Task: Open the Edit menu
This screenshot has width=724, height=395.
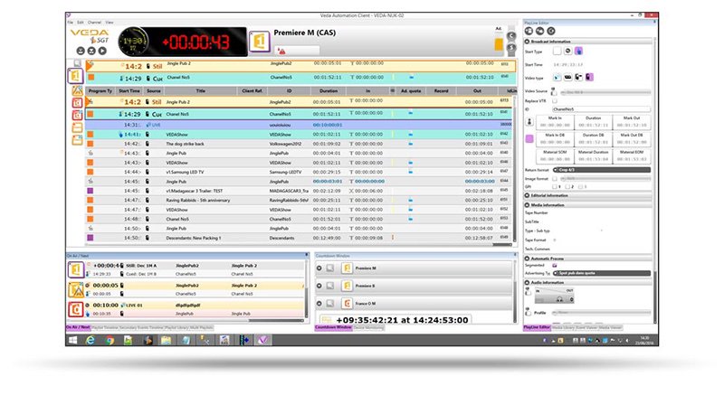Action: [x=81, y=22]
